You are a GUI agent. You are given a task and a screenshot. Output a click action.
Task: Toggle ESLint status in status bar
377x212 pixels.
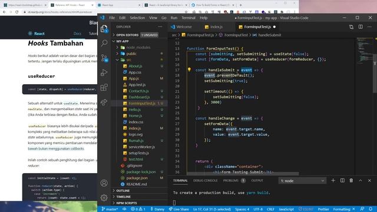[x=306, y=209]
